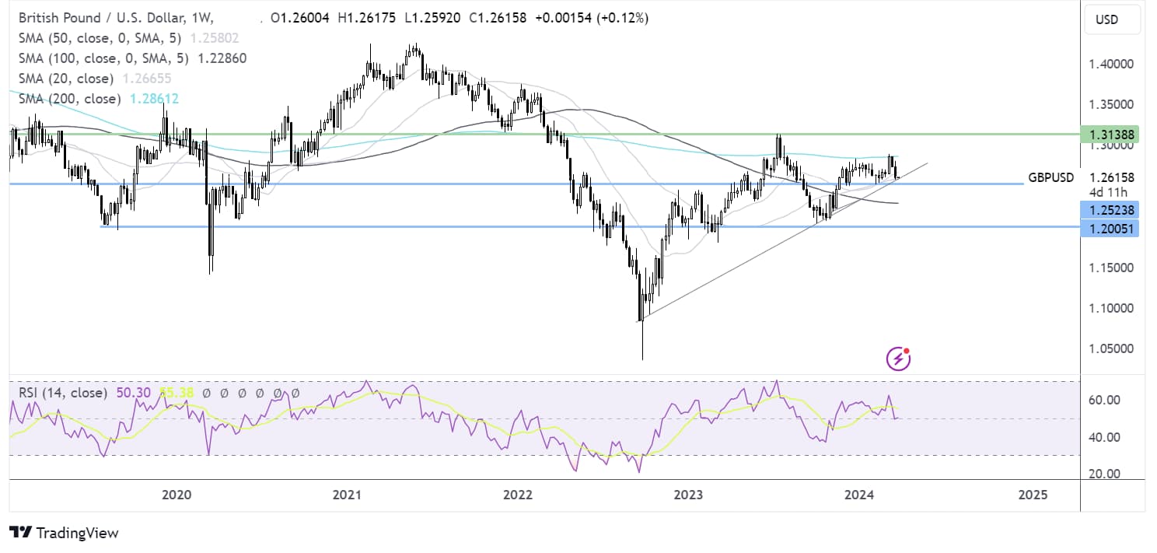Click the 2024 label on the time axis
Screen dimensions: 1157x553
pos(861,494)
